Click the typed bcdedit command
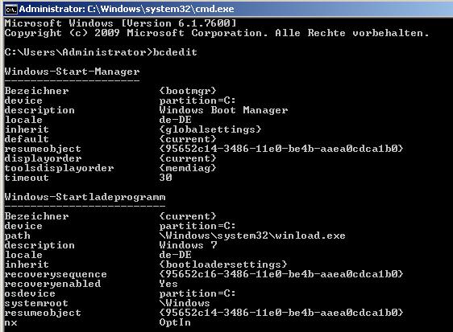Viewport: 453px width, 332px height. click(175, 52)
